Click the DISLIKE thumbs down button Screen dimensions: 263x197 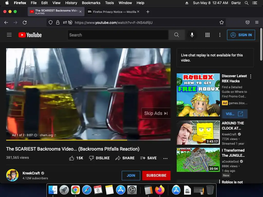[x=99, y=158]
